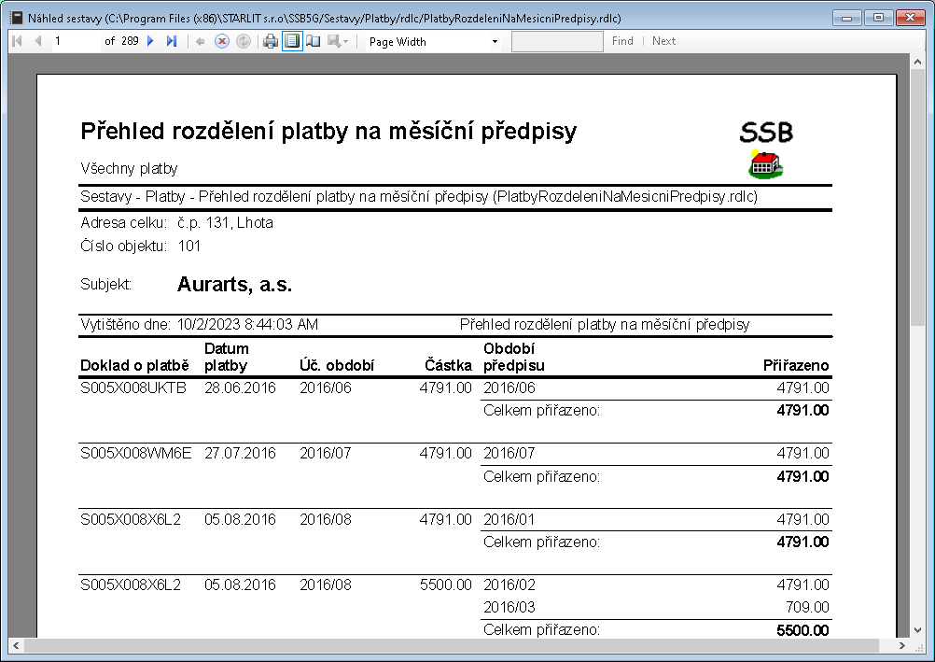Click the SSB house logo image
Image resolution: width=935 pixels, height=662 pixels.
click(765, 164)
